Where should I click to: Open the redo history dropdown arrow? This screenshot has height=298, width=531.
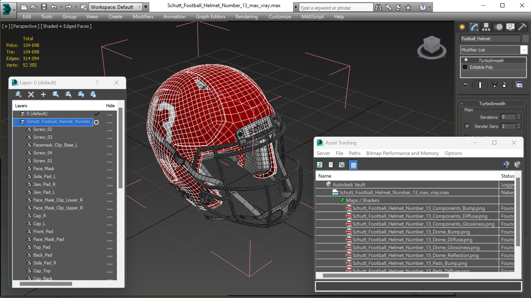(x=76, y=7)
